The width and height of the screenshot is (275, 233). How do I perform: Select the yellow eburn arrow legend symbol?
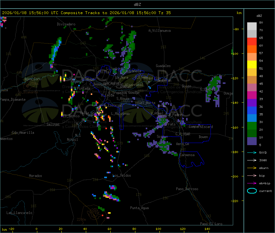pyautogui.click(x=252, y=168)
